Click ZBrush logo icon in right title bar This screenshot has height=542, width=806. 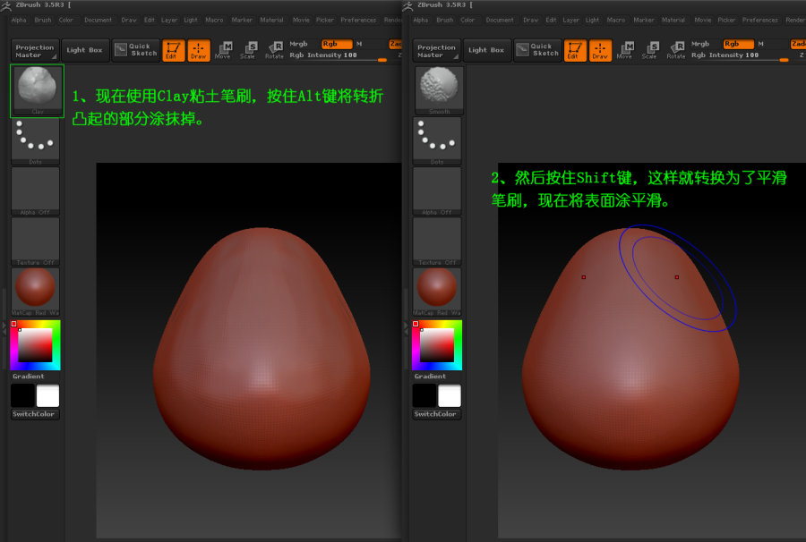click(407, 5)
